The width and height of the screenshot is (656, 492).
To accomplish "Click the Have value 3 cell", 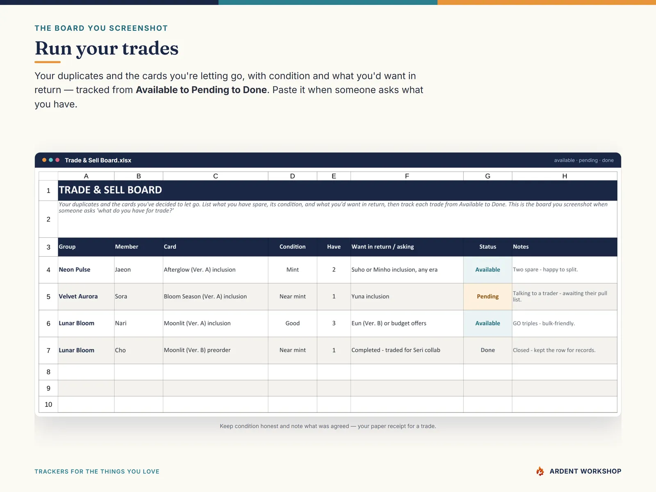I will click(x=334, y=323).
